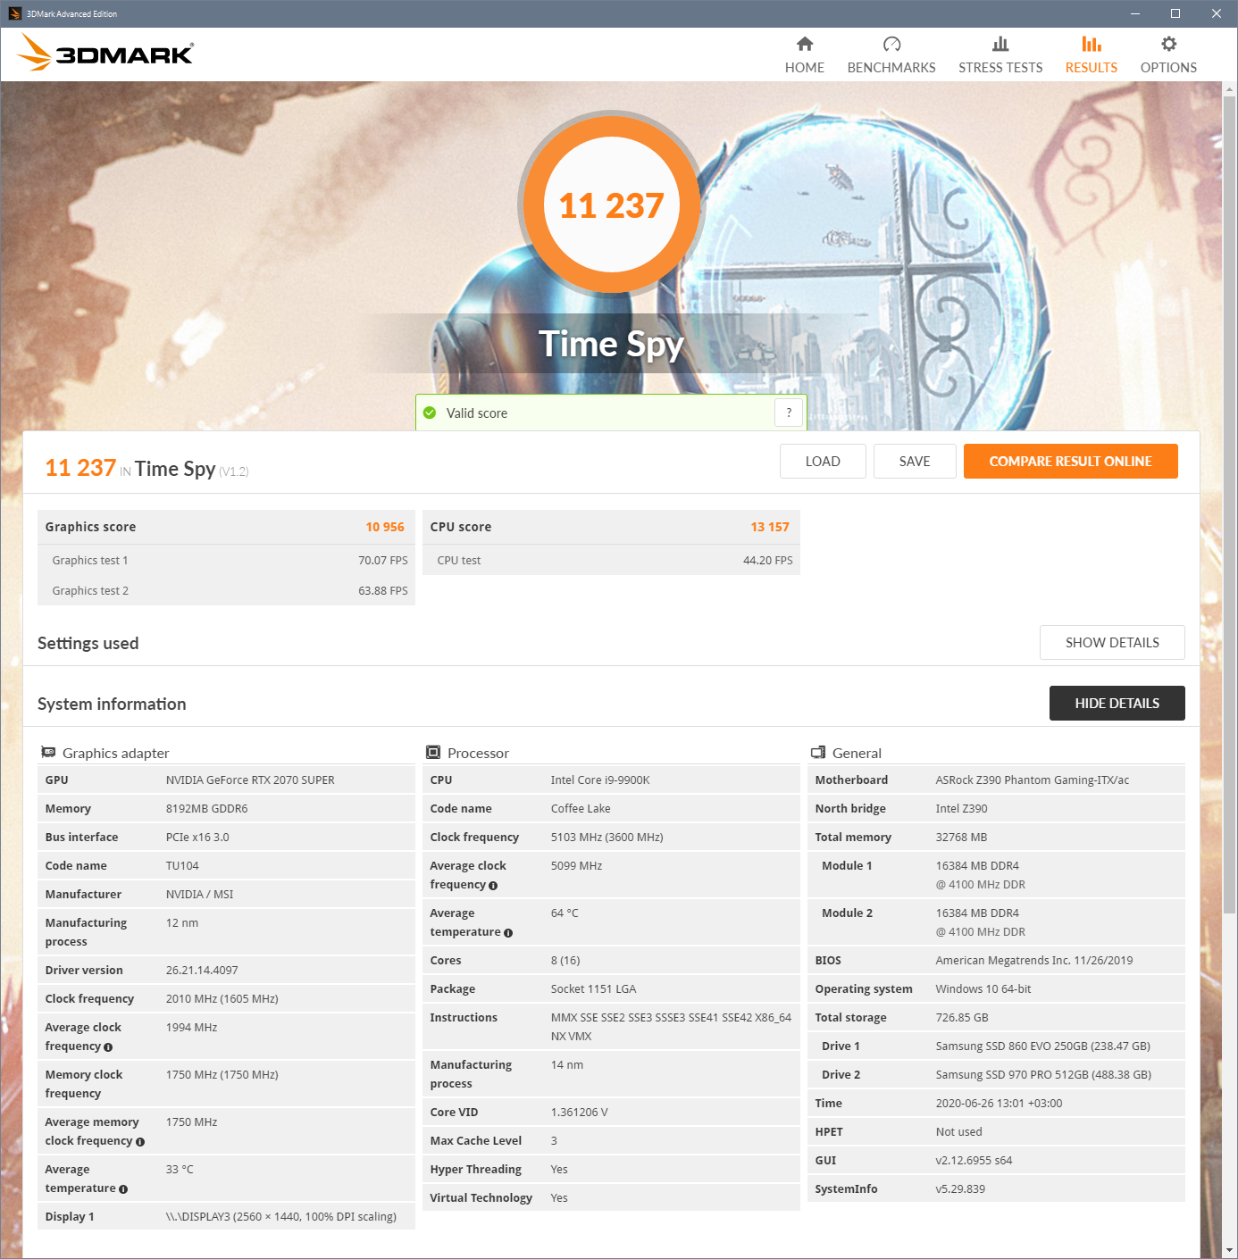Viewport: 1238px width, 1259px height.
Task: Click the GPU code name "TU104"
Action: 182,866
